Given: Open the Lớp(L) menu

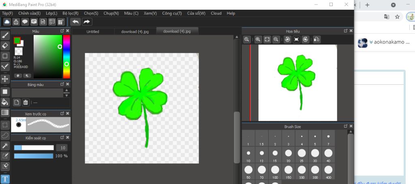Looking at the screenshot, I should point(51,13).
